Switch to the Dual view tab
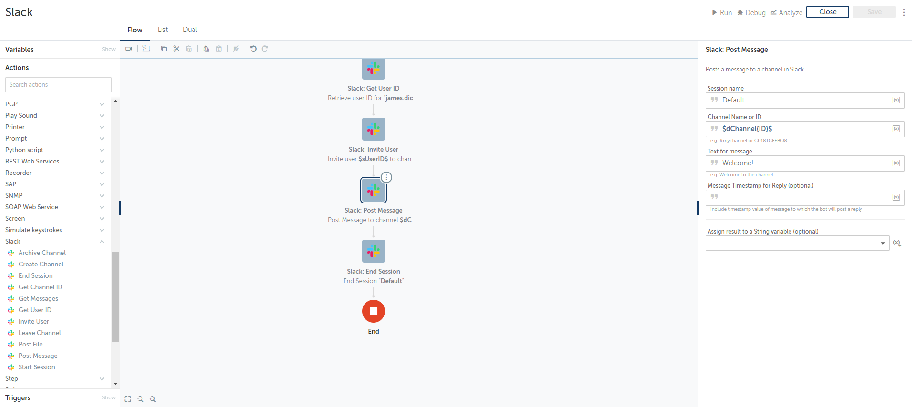 [190, 30]
